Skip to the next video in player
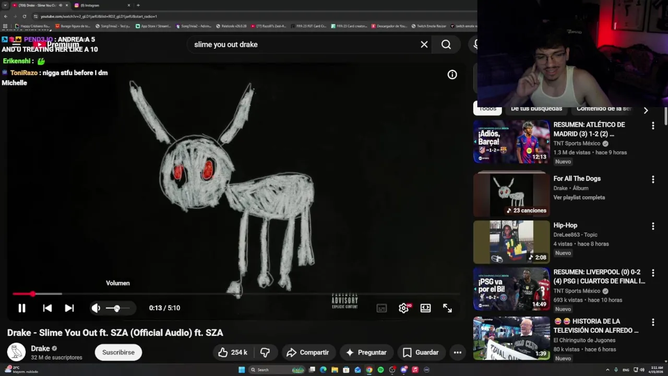The image size is (668, 376). [x=69, y=308]
